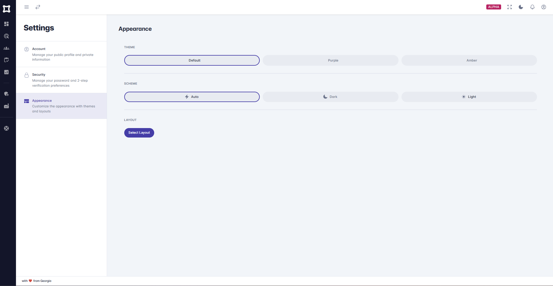Open the user profile avatar menu
This screenshot has width=553, height=286.
click(x=544, y=7)
